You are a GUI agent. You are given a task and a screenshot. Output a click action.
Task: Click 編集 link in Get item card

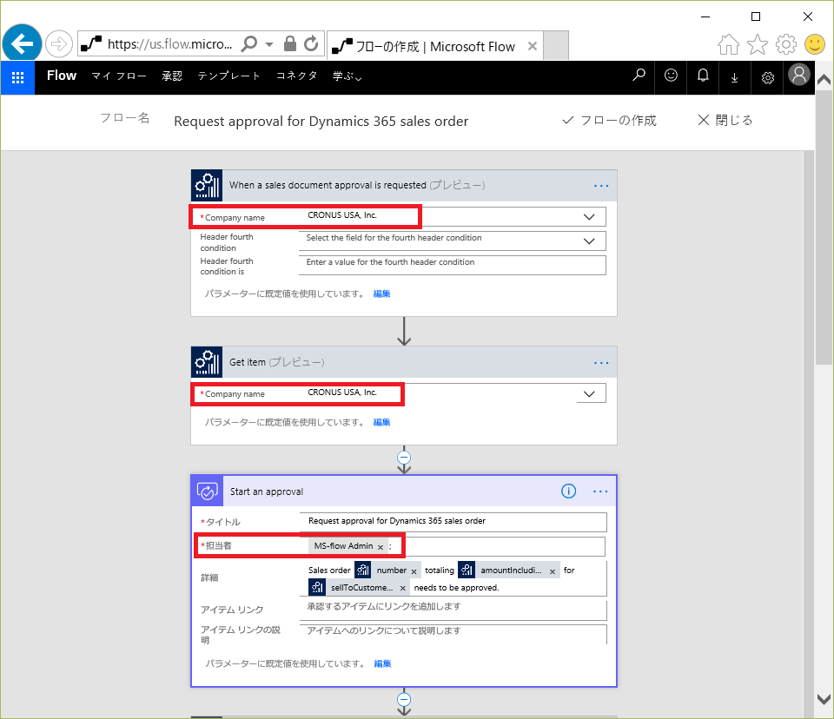(x=381, y=423)
